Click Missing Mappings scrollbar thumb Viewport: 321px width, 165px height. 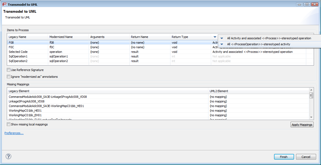pos(311,95)
